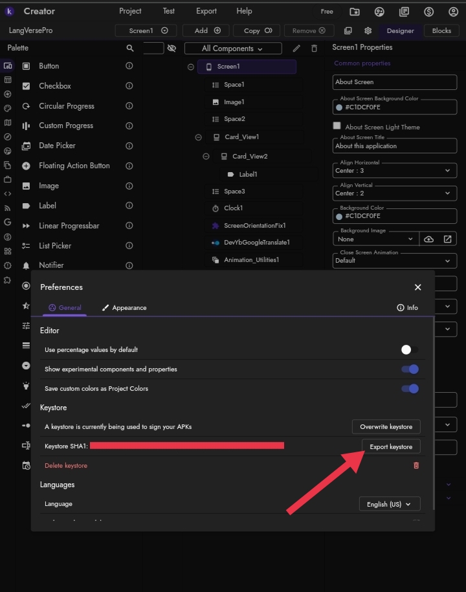
Task: Open the Language dropdown showing English (US)
Action: pos(389,503)
